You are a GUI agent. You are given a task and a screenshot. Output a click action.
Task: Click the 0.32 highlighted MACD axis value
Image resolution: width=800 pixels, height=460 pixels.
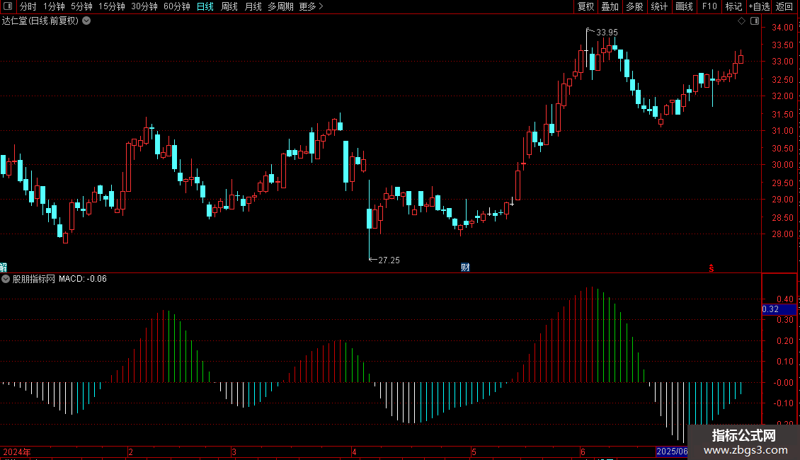(779, 309)
